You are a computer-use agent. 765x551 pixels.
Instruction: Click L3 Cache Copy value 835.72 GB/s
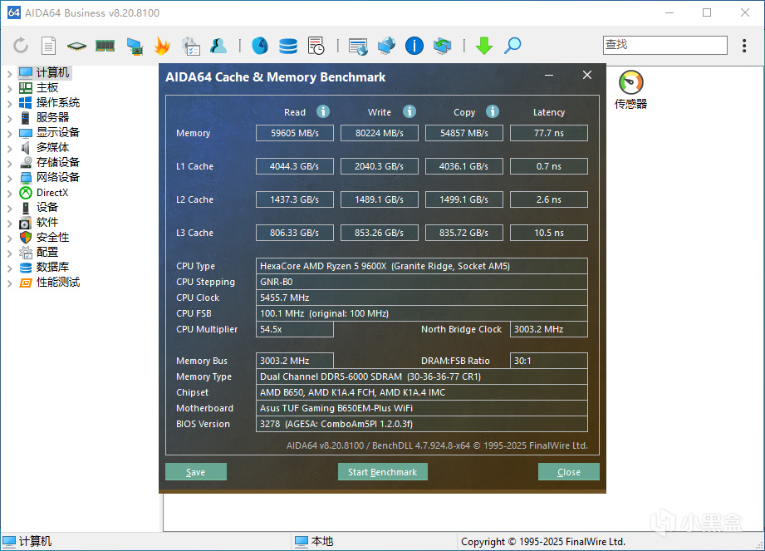click(x=464, y=233)
